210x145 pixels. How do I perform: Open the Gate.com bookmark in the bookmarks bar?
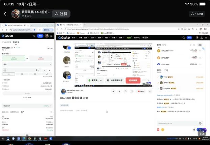[x=71, y=33]
